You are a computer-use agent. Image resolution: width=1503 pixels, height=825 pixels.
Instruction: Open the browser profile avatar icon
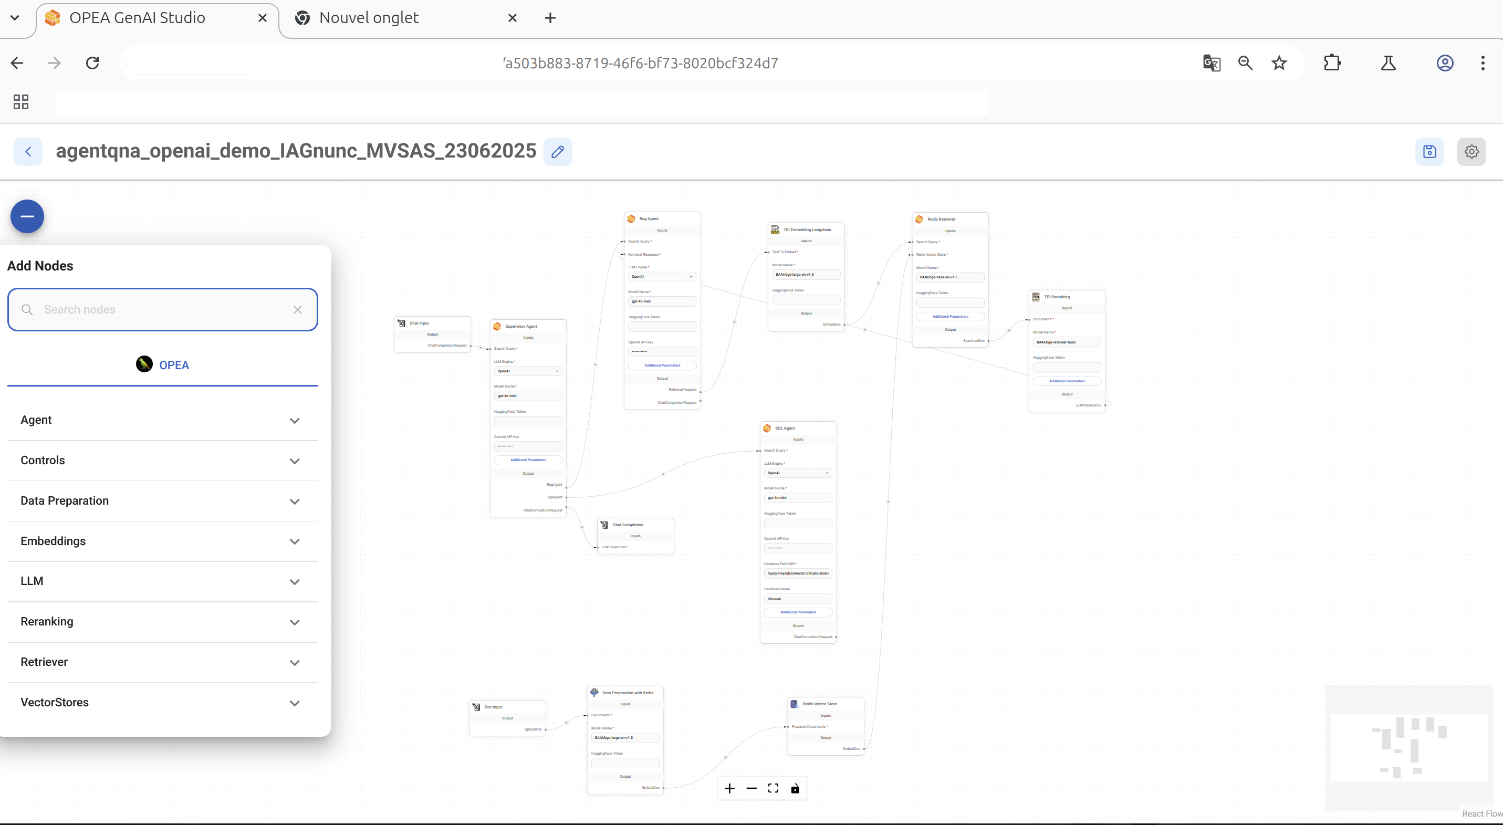coord(1445,63)
